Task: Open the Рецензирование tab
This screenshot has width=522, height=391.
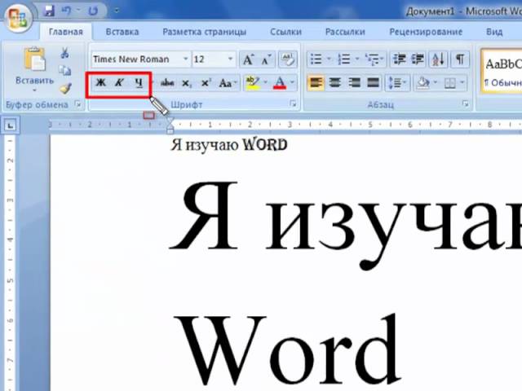Action: pos(426,32)
